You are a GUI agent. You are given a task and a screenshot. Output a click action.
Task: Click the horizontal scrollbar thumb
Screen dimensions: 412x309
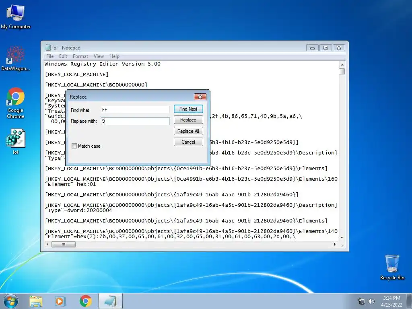[x=64, y=245]
